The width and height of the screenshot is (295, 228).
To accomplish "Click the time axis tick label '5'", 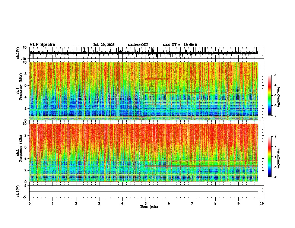I will [x=146, y=203].
